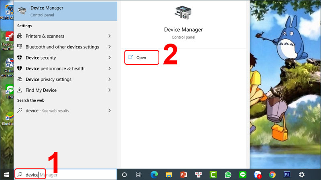Open Camtasia green icon on taskbar
Screen dimensions: 321x180
(213, 175)
